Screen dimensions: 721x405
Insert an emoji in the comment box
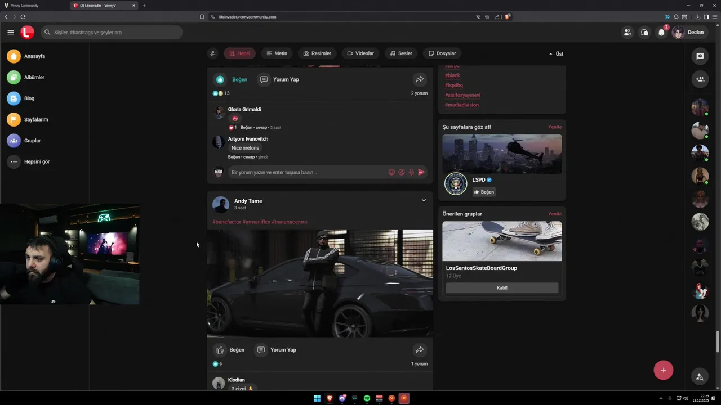pyautogui.click(x=391, y=172)
